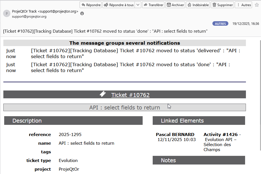Select the ProjeQtOr Track sender name

click(x=24, y=11)
